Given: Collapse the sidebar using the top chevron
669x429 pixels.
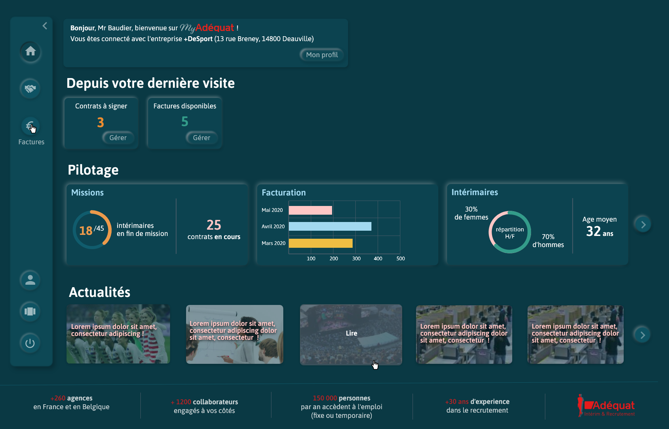Looking at the screenshot, I should click(45, 25).
